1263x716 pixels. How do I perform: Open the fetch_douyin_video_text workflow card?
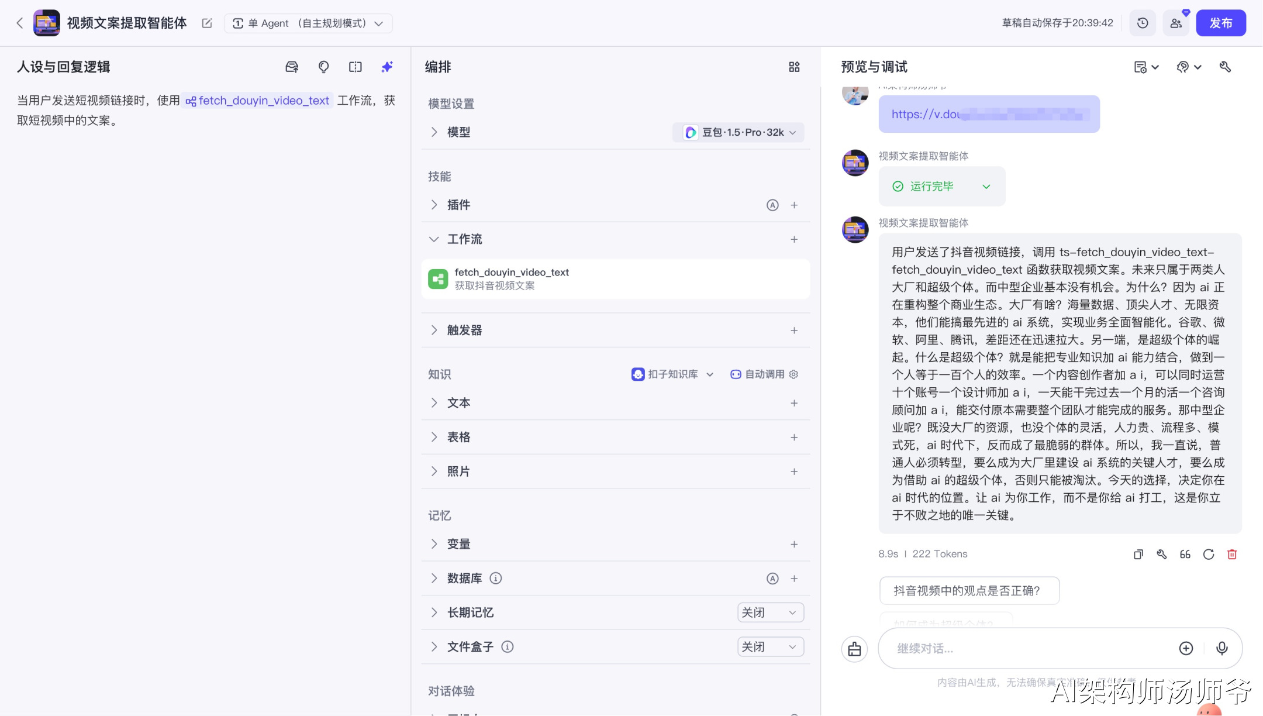pyautogui.click(x=615, y=279)
